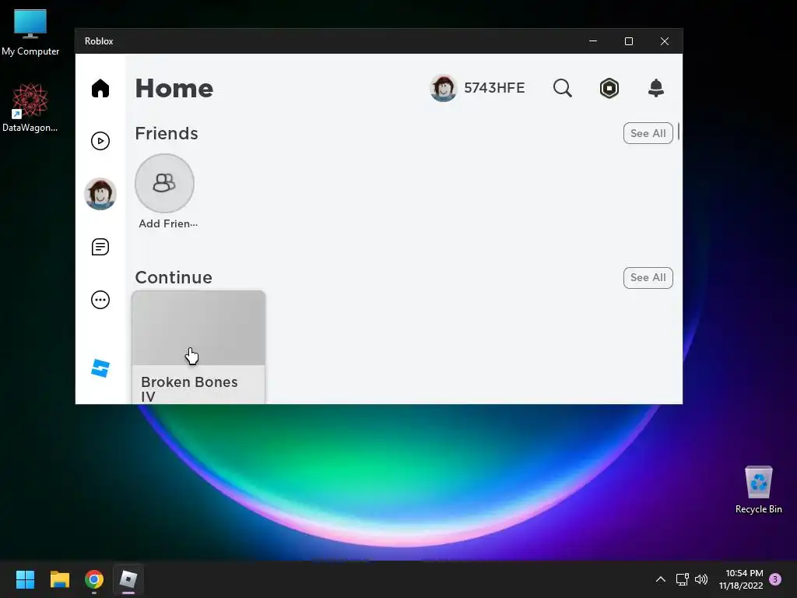Image resolution: width=797 pixels, height=598 pixels.
Task: Open the More options circle icon
Action: 100,300
